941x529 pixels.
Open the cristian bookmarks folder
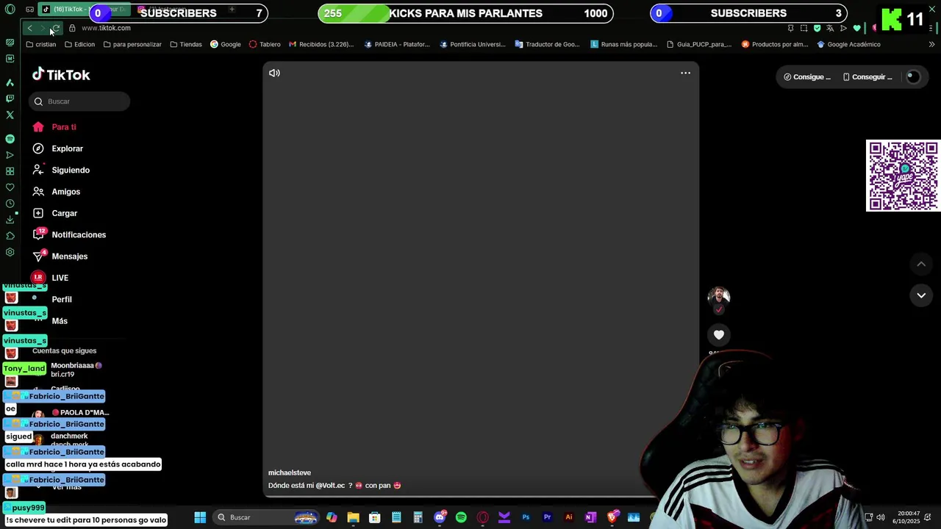(x=40, y=44)
